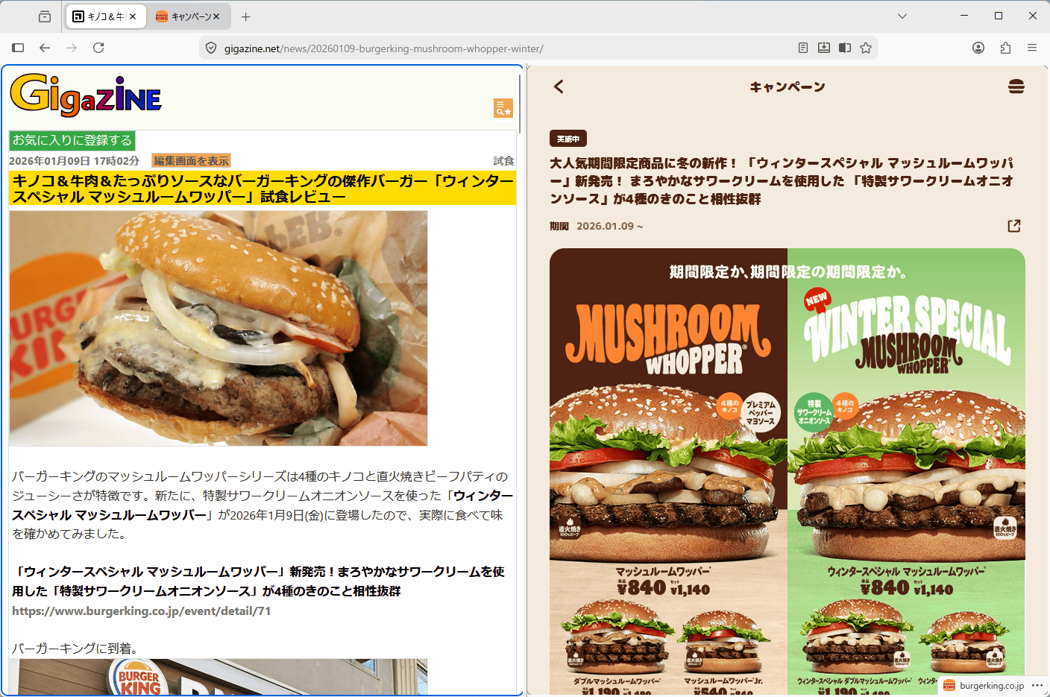Switch to the キャンペーン Burger King tab

[x=186, y=16]
